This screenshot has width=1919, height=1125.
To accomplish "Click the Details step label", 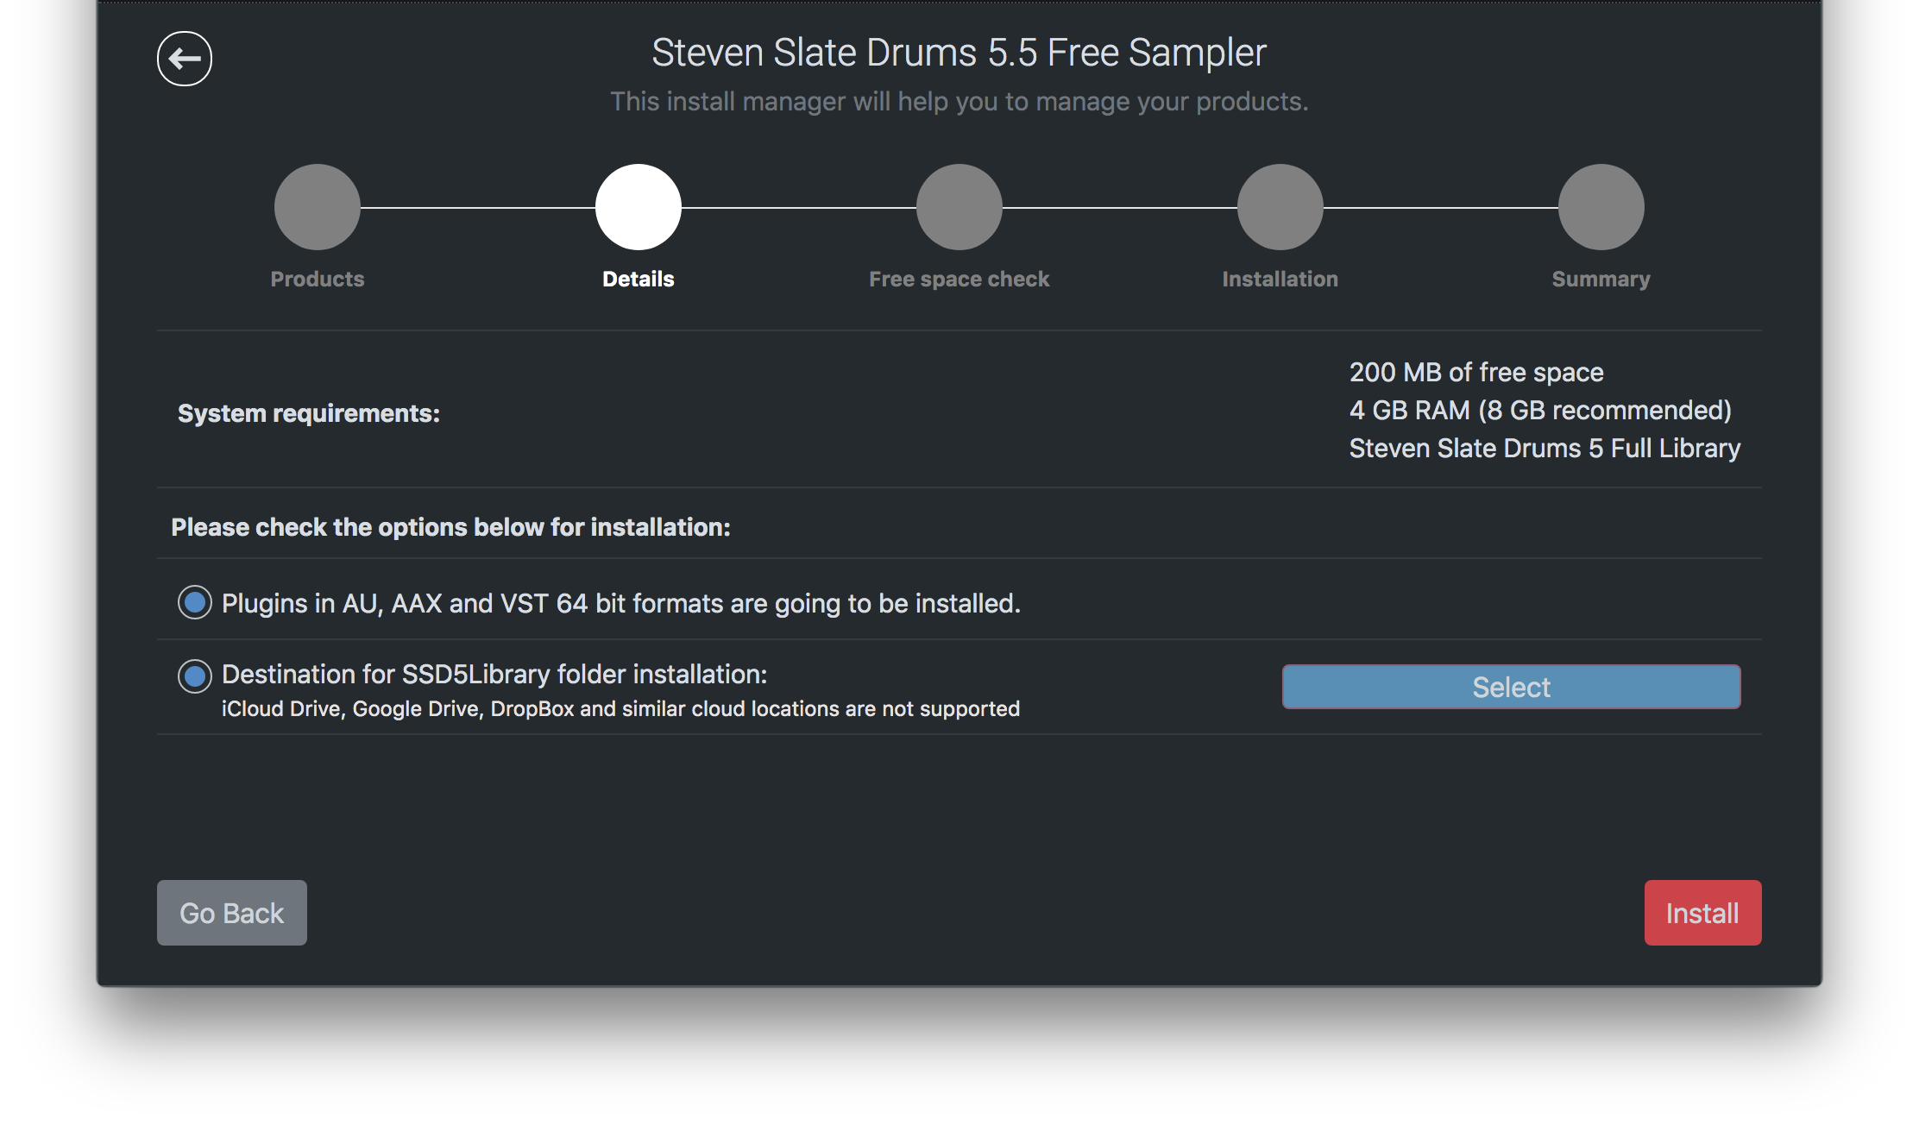I will [639, 279].
